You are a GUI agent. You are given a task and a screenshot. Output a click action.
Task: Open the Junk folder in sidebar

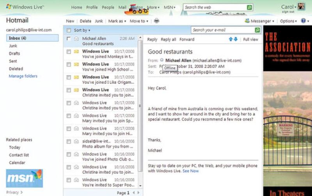tap(13, 46)
